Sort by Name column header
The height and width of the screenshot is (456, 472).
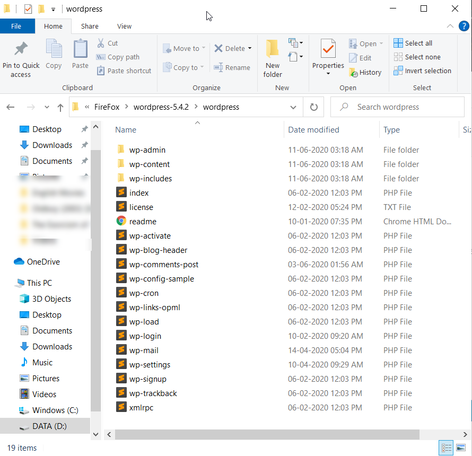(x=126, y=130)
